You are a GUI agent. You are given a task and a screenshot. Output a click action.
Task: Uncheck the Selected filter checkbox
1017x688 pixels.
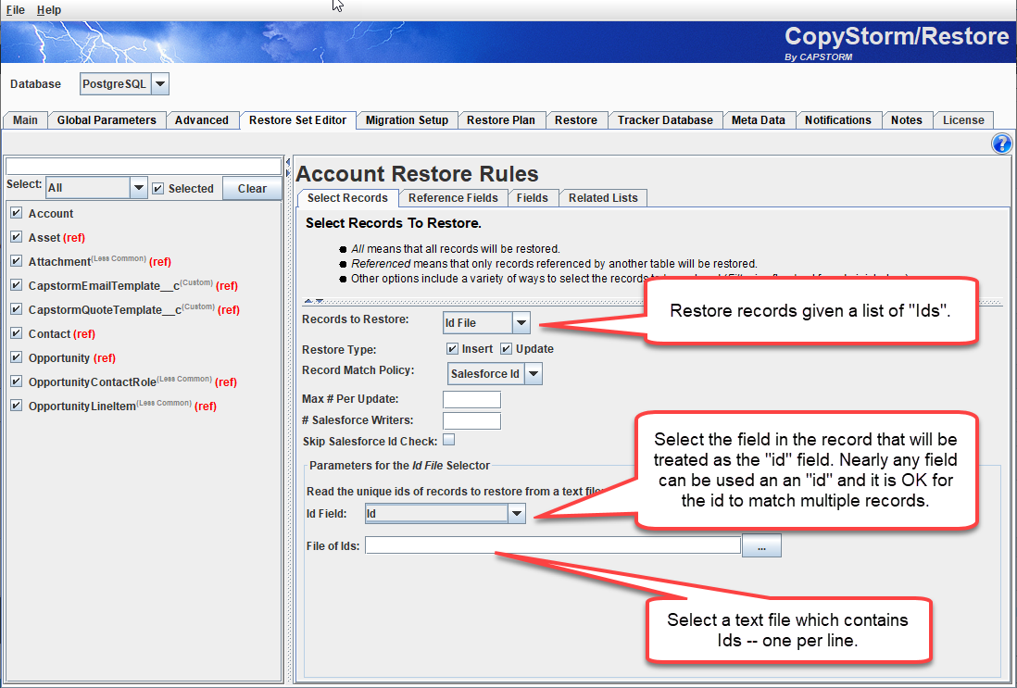[157, 188]
